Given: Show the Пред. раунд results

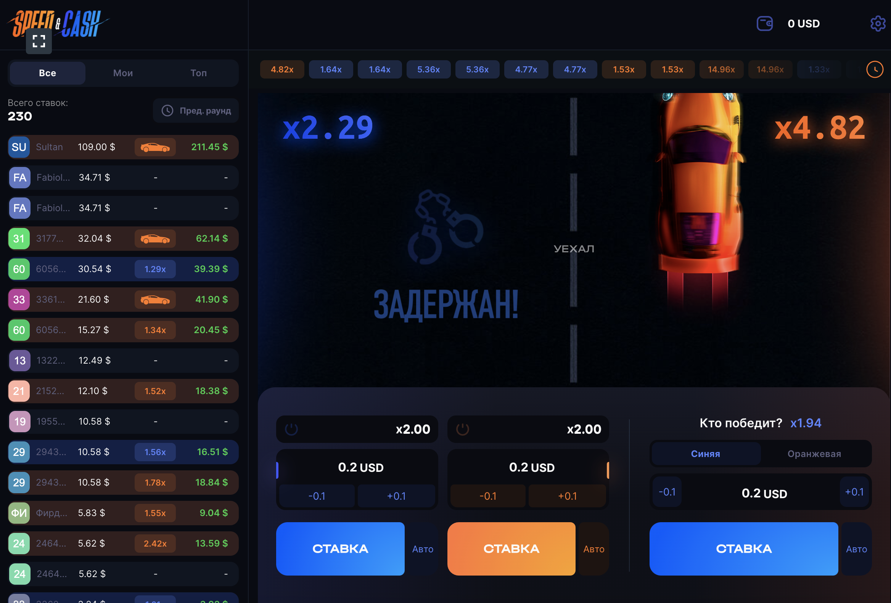Looking at the screenshot, I should tap(196, 111).
